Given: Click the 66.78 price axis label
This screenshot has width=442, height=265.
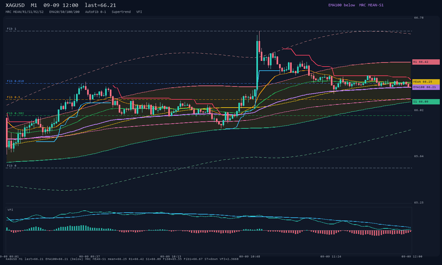Looking at the screenshot, I should pos(419,18).
